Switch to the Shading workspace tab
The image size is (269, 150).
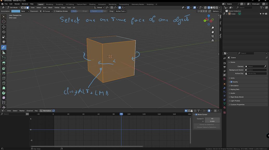click(92, 4)
